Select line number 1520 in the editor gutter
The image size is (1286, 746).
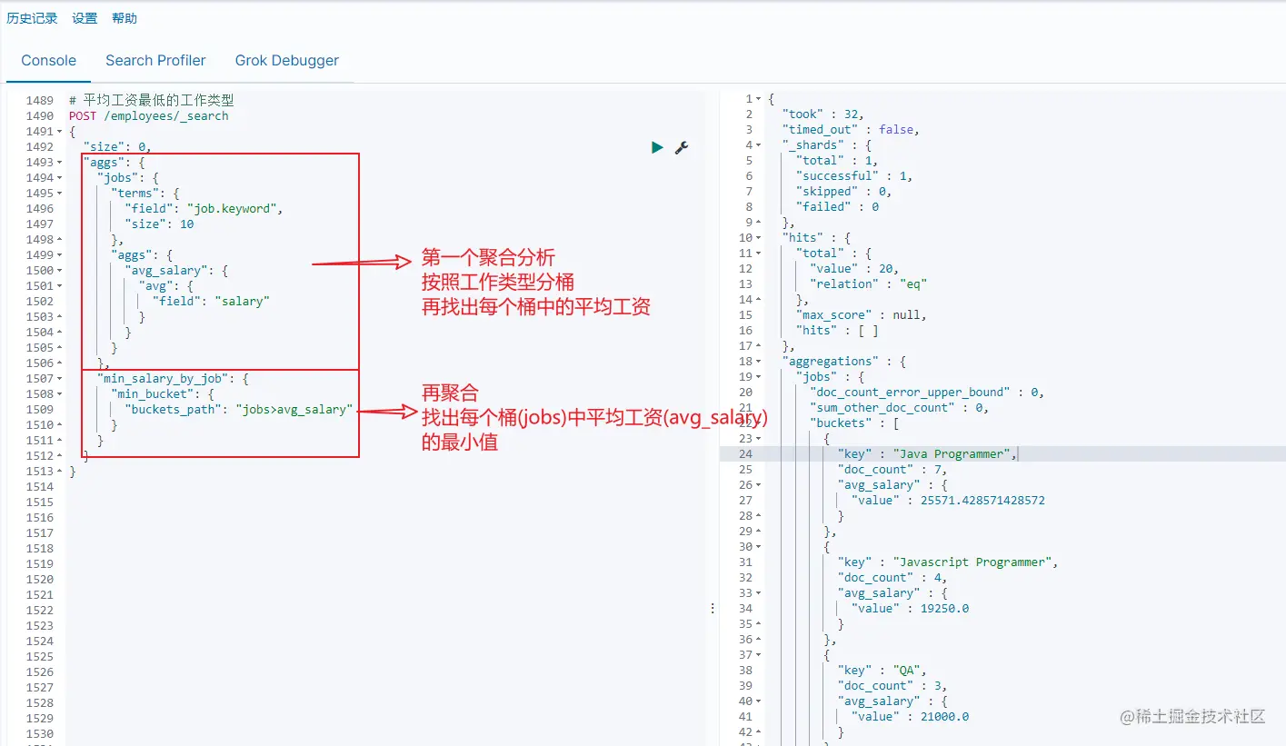[39, 580]
